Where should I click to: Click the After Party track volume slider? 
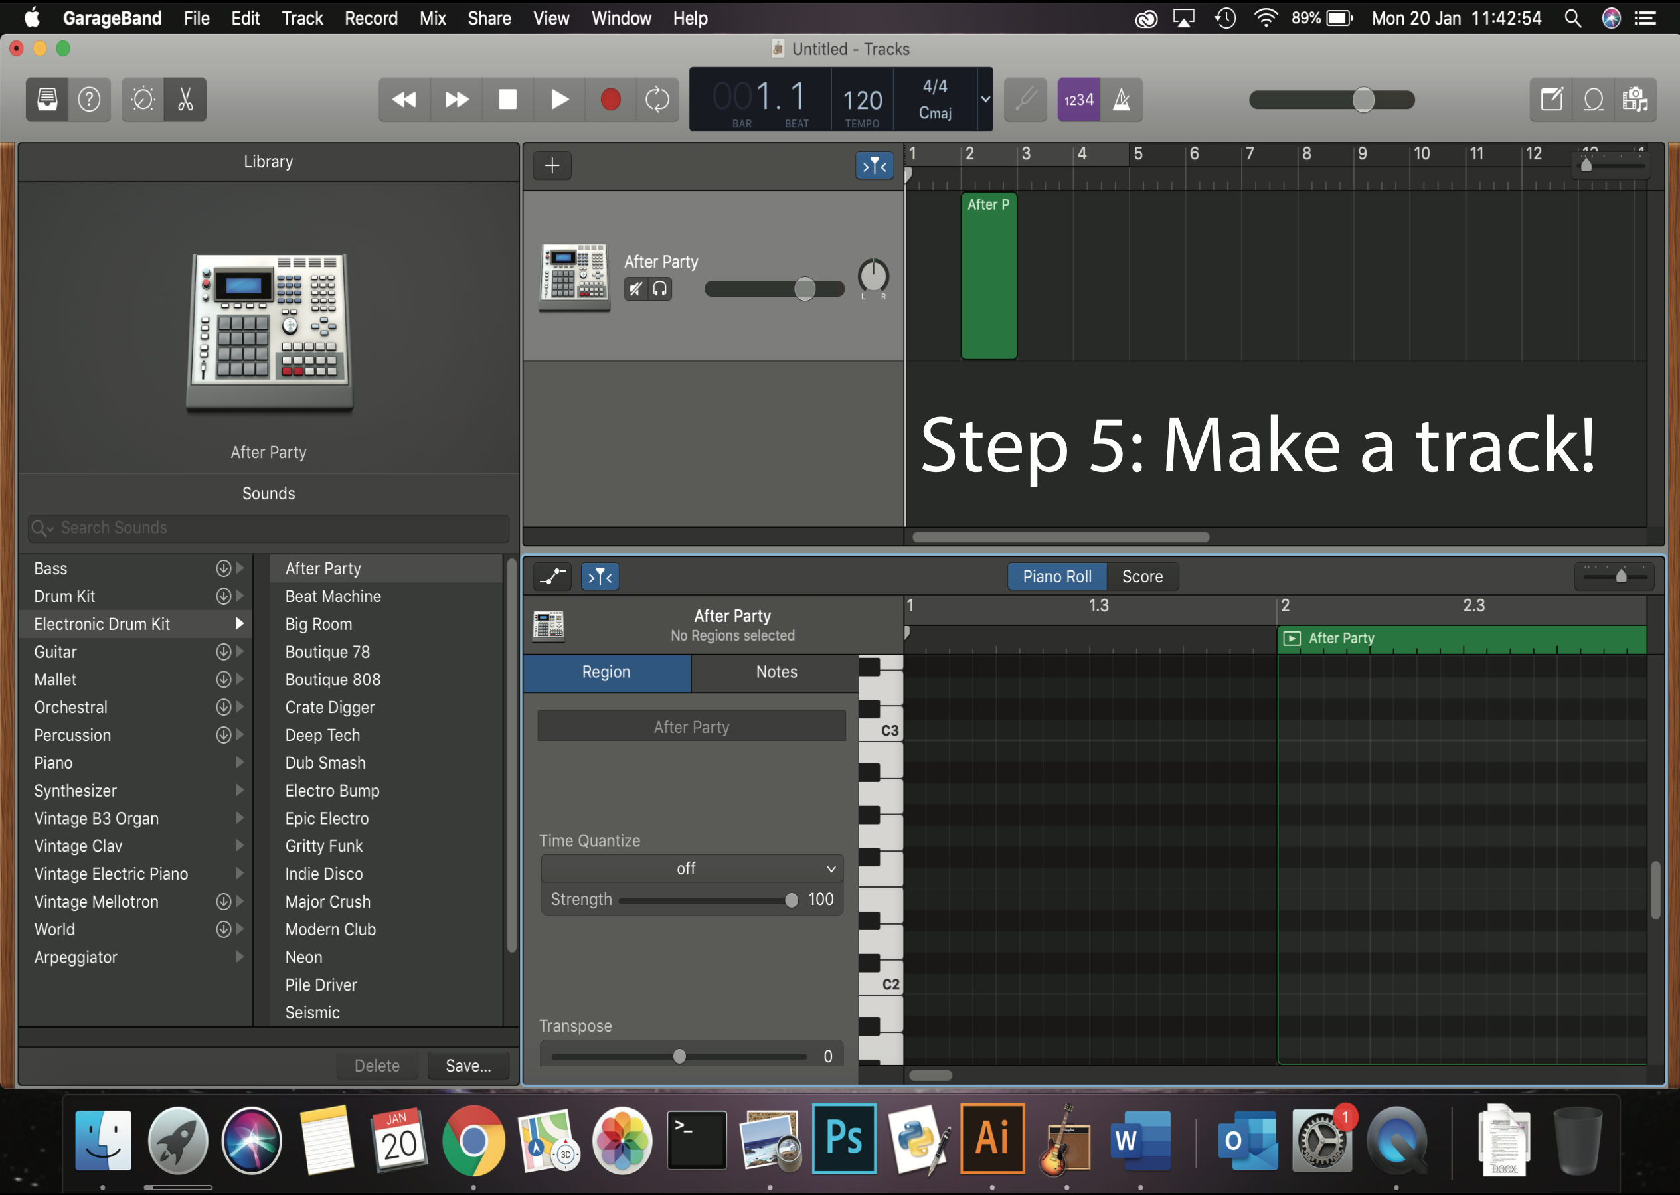774,289
